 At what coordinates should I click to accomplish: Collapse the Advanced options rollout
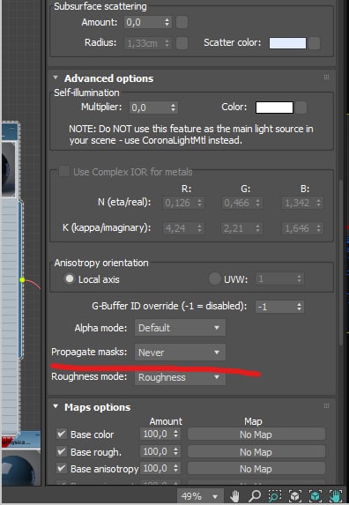click(x=56, y=78)
